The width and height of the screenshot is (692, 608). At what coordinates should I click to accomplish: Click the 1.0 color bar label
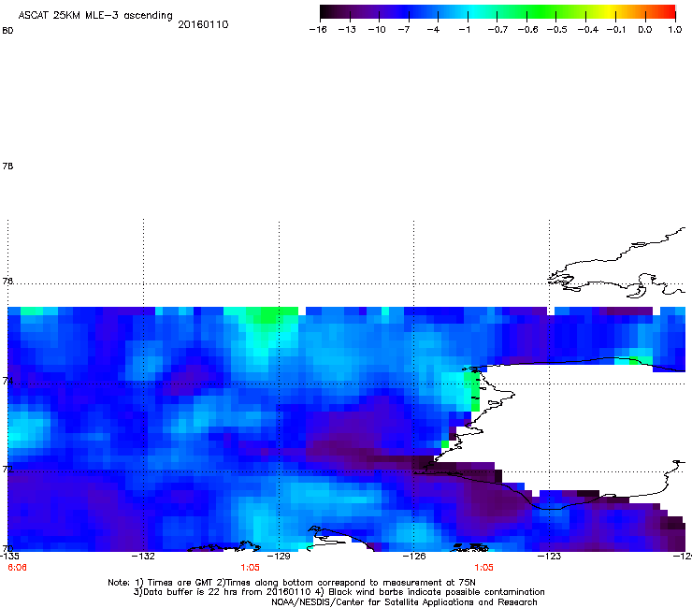[x=675, y=30]
